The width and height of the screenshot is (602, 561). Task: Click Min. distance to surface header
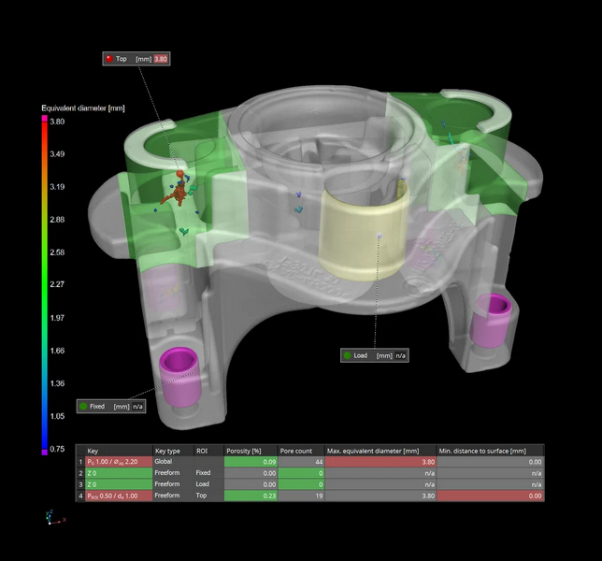490,450
